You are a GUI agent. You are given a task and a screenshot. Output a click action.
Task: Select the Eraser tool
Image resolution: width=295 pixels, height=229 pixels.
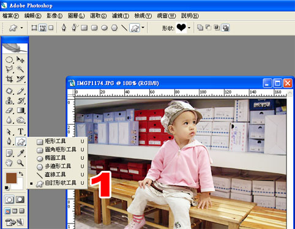9,110
